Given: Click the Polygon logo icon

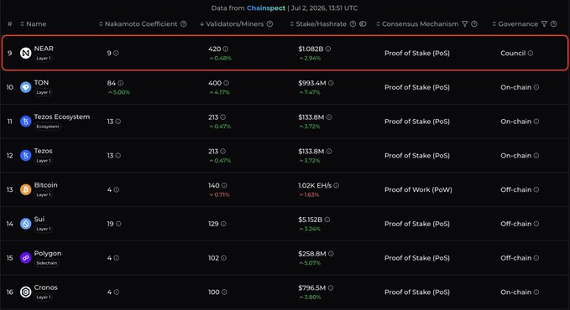Looking at the screenshot, I should click(25, 258).
